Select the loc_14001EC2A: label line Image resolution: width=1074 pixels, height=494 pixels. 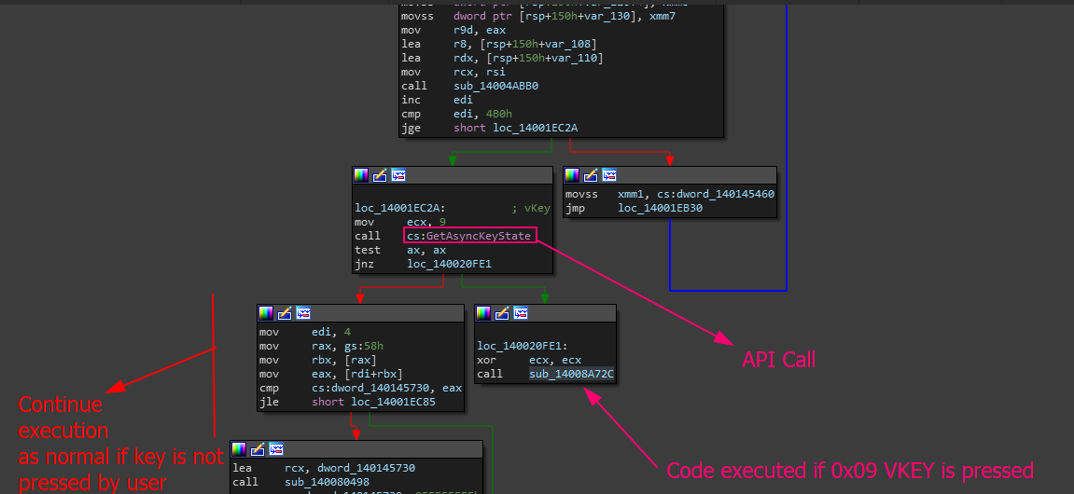399,208
